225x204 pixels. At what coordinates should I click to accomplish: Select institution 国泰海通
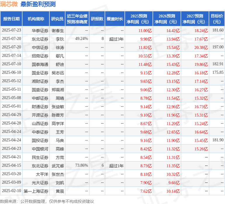[40, 64]
